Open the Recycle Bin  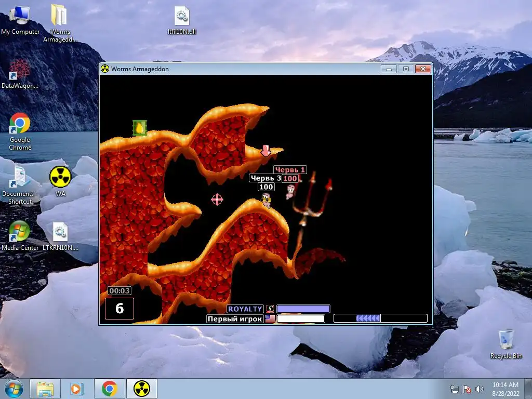coord(506,343)
